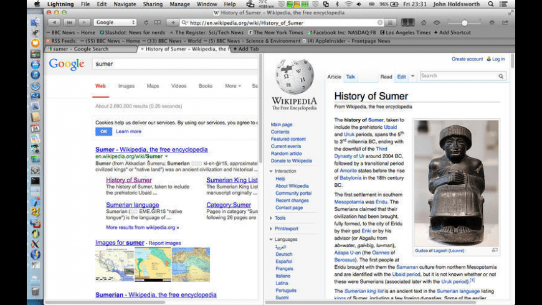
Task: Click the share arrow icon in the toolbar
Action: (x=505, y=22)
